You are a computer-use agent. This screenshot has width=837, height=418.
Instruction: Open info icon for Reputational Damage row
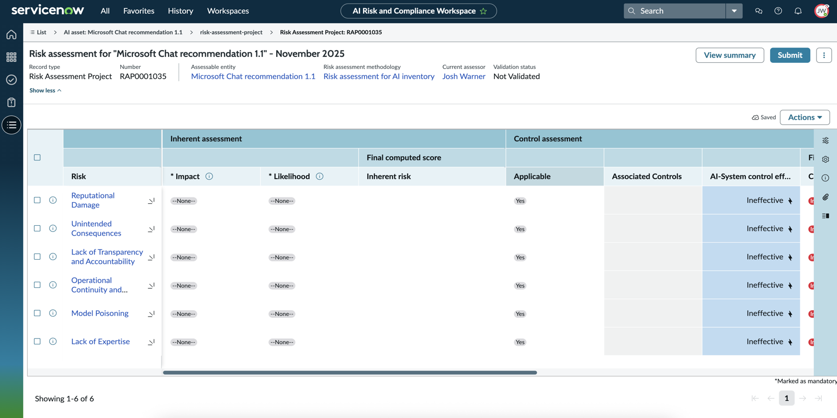[53, 200]
